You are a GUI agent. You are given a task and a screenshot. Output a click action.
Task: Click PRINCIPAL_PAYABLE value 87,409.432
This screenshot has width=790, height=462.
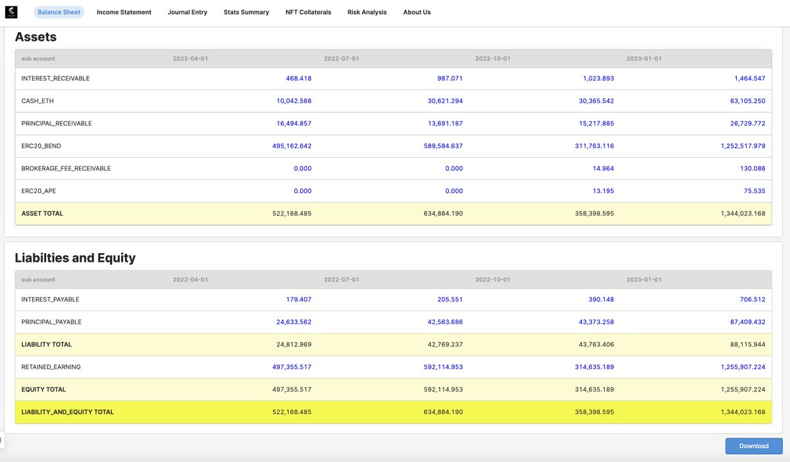tap(748, 322)
